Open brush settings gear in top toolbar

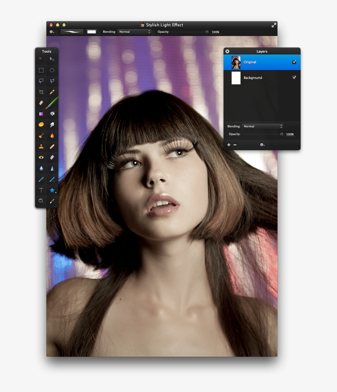(x=52, y=32)
